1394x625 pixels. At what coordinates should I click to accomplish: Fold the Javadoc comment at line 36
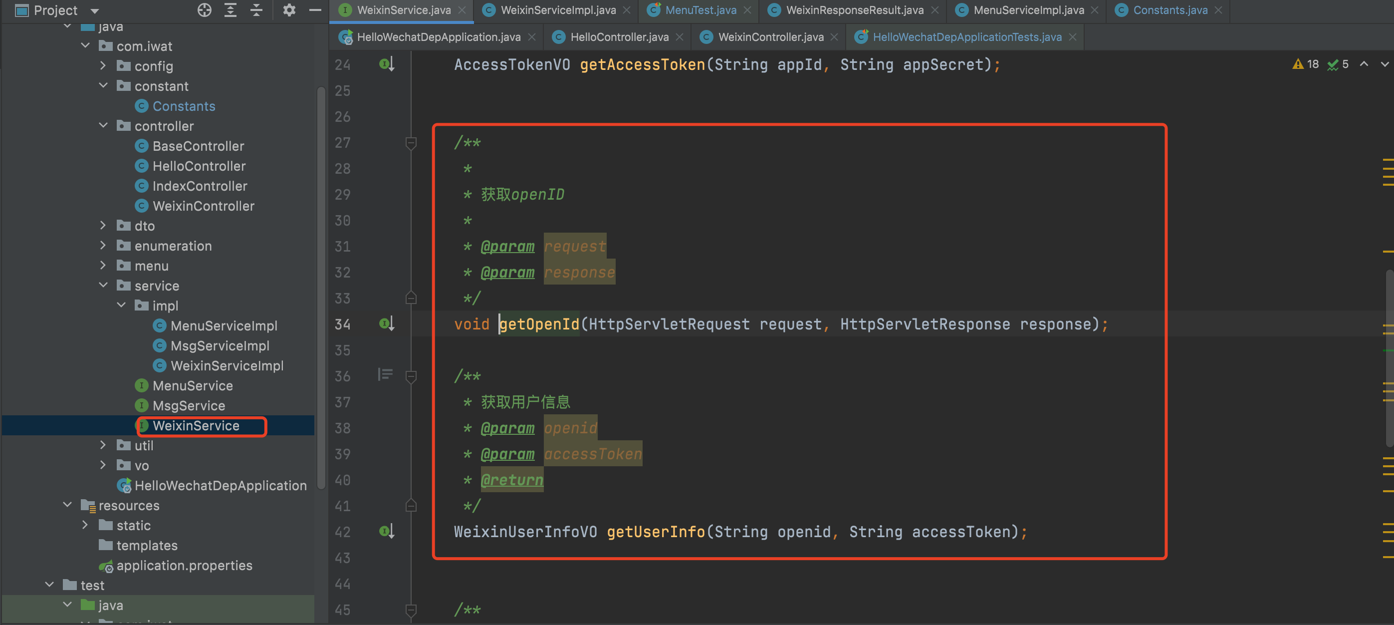[x=411, y=376]
